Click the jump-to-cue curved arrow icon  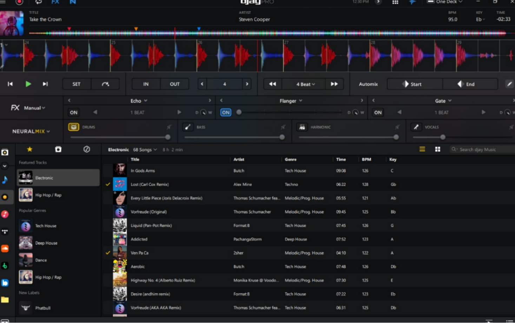(105, 84)
